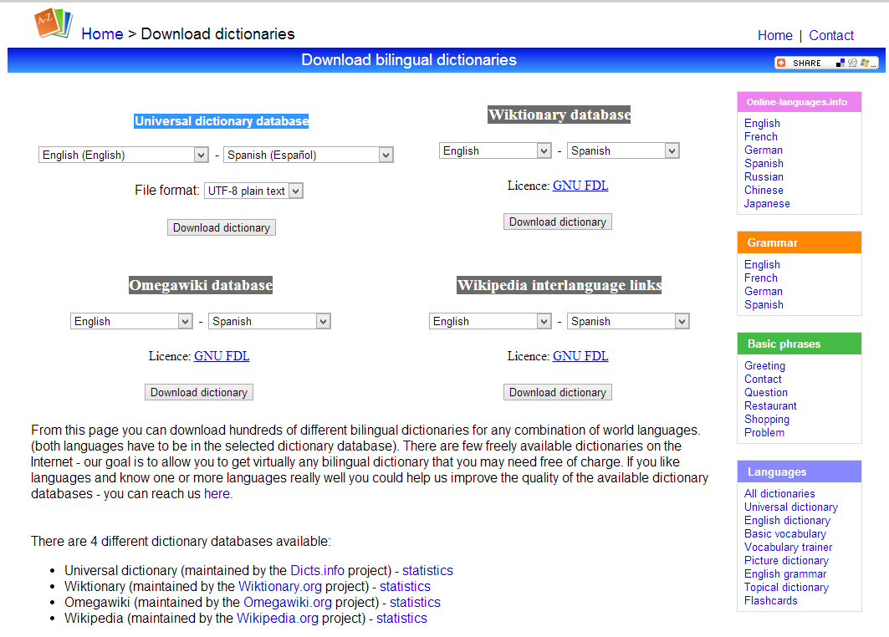View statistics link for Omegawiki
Image resolution: width=889 pixels, height=637 pixels.
point(415,602)
